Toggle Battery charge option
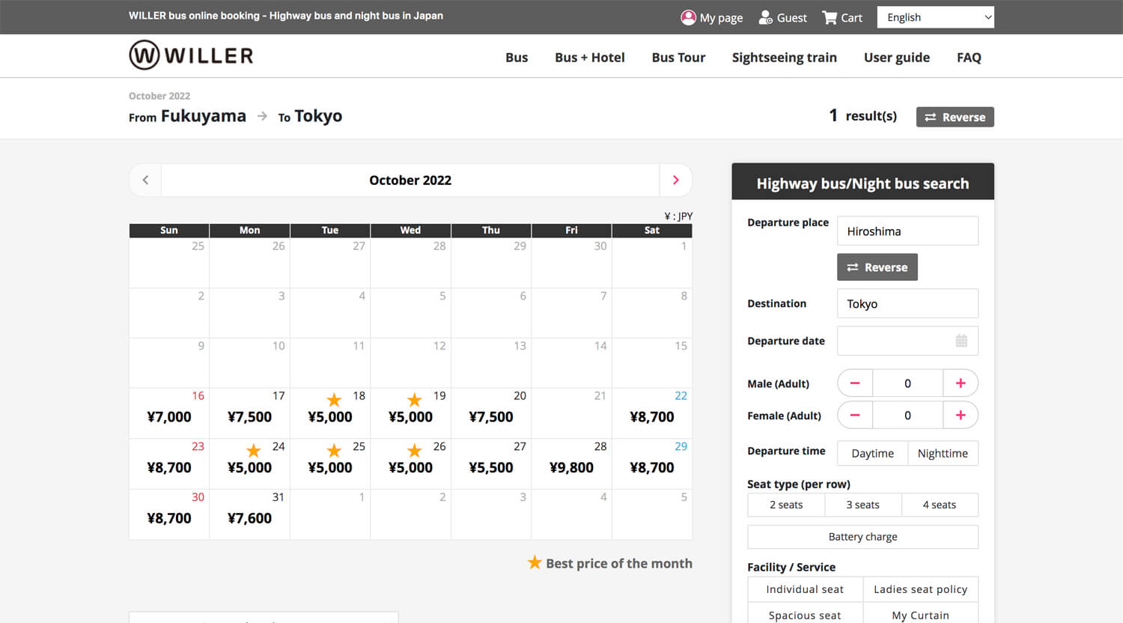Image resolution: width=1123 pixels, height=623 pixels. pyautogui.click(x=863, y=537)
